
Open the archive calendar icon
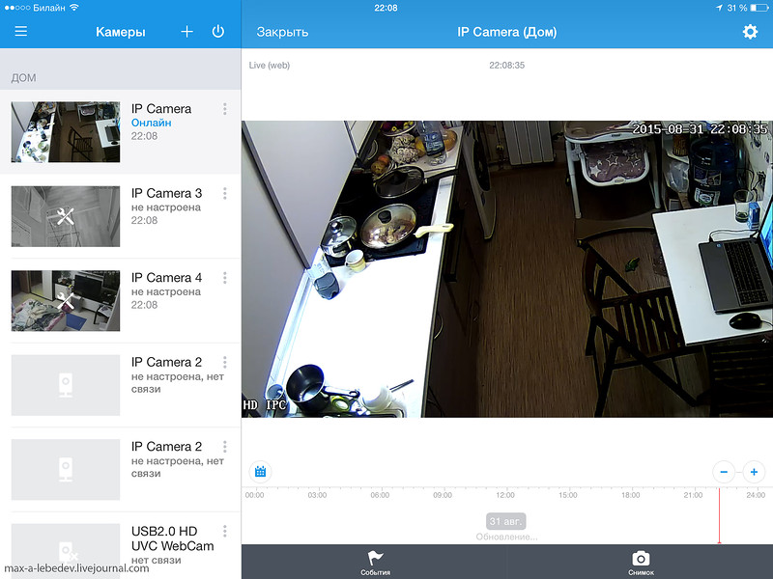coord(260,472)
